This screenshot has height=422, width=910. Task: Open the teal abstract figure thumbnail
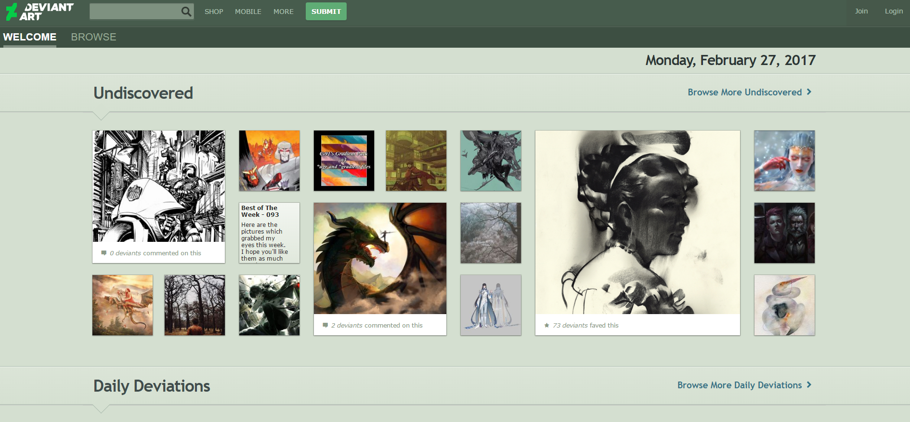[491, 160]
